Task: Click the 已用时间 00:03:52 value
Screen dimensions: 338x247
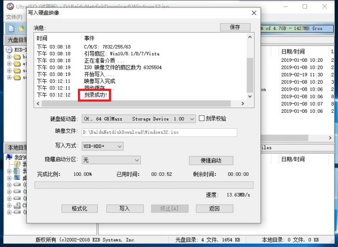Action: [x=161, y=174]
